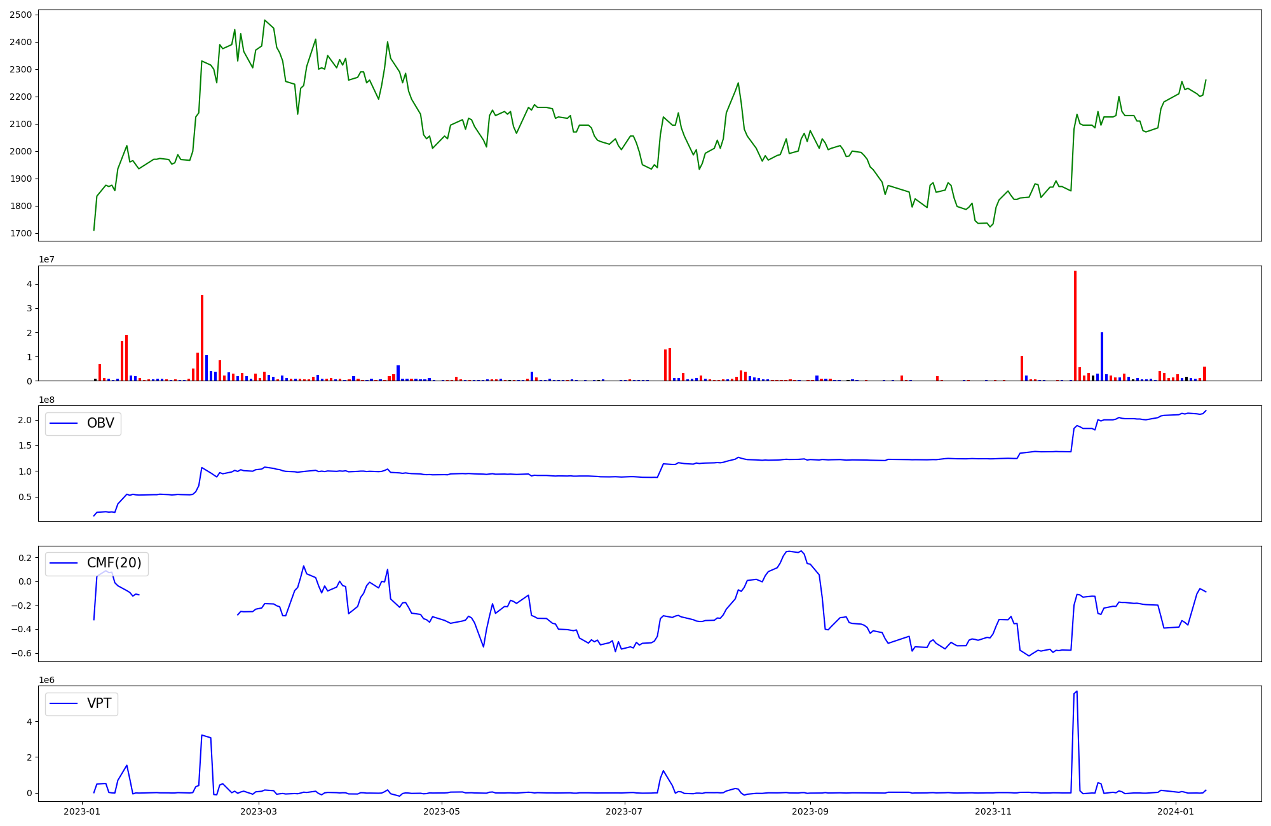Click the -0.4 tick on CMF axis
1271x826 pixels.
pyautogui.click(x=22, y=629)
